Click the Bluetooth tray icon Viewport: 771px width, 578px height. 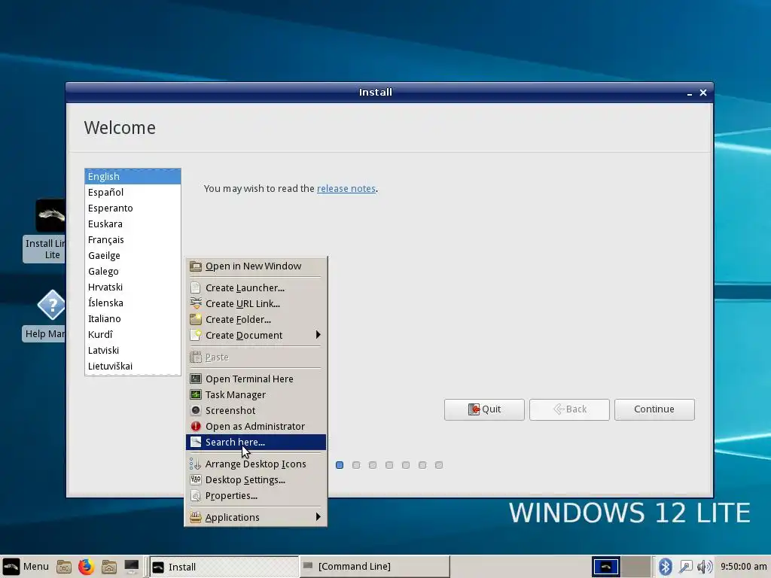[666, 567]
